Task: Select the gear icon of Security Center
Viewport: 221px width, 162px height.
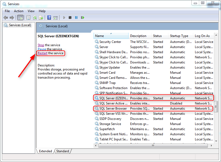Action: (x=97, y=42)
